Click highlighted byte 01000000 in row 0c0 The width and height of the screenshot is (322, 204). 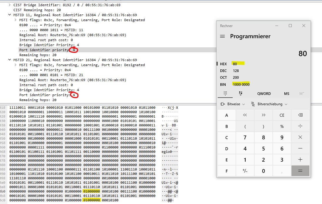point(92,200)
